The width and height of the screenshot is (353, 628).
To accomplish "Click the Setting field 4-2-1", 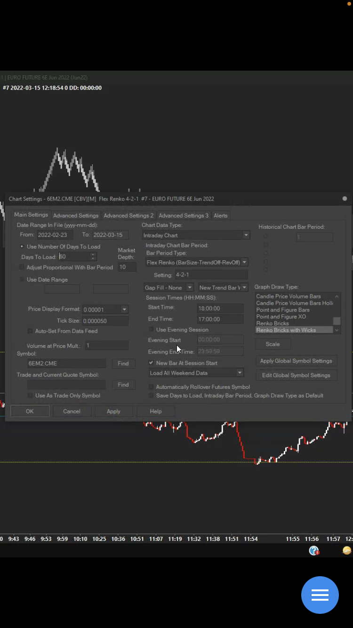I will 211,274.
